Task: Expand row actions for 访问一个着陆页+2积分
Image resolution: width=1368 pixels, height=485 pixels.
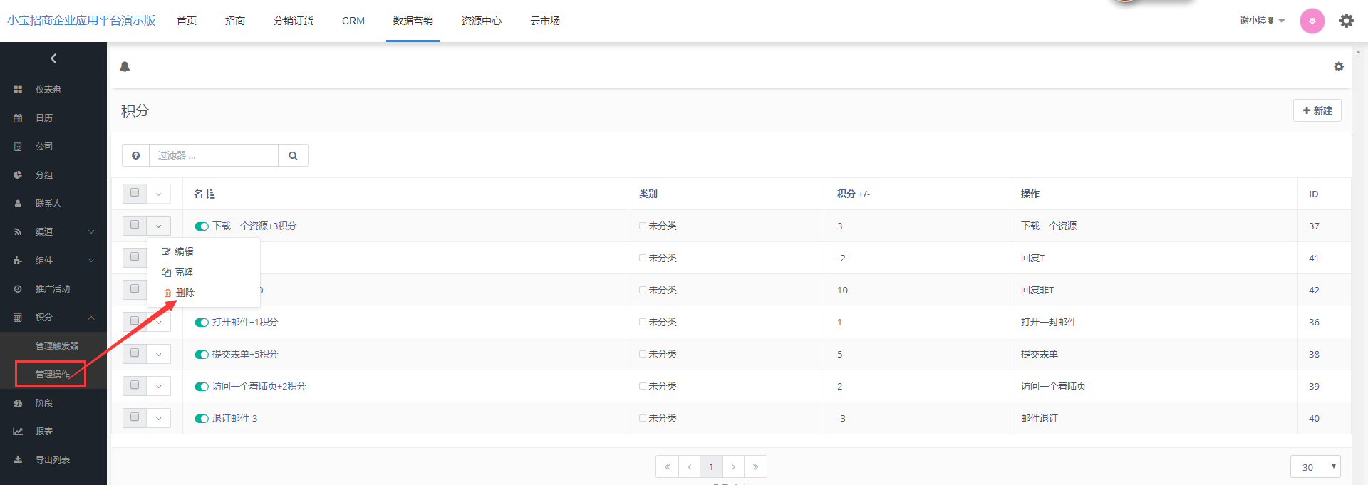Action: 158,386
